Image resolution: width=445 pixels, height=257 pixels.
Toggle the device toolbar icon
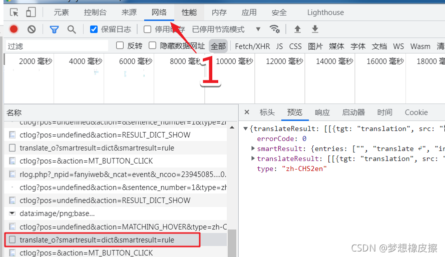[31, 12]
